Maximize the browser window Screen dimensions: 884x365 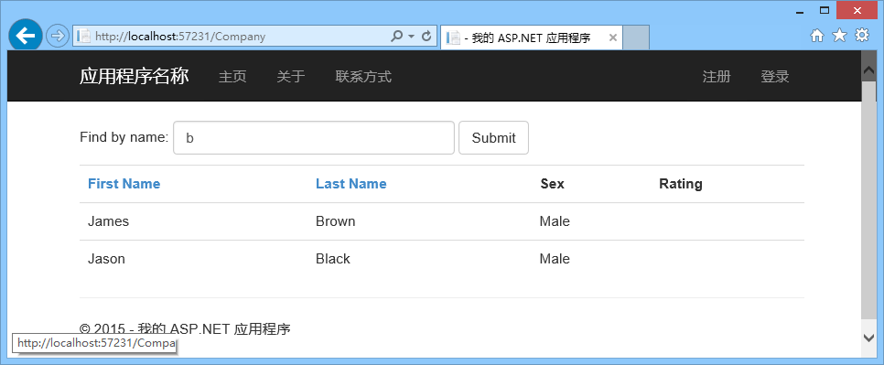pyautogui.click(x=825, y=10)
